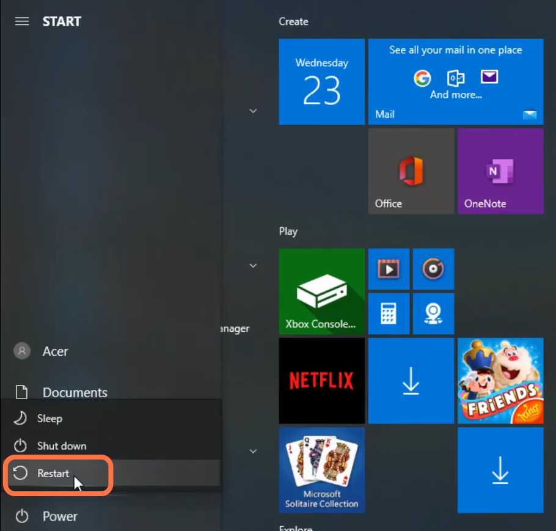Click the hamburger menu icon beside START
This screenshot has height=531, width=556.
click(x=21, y=21)
